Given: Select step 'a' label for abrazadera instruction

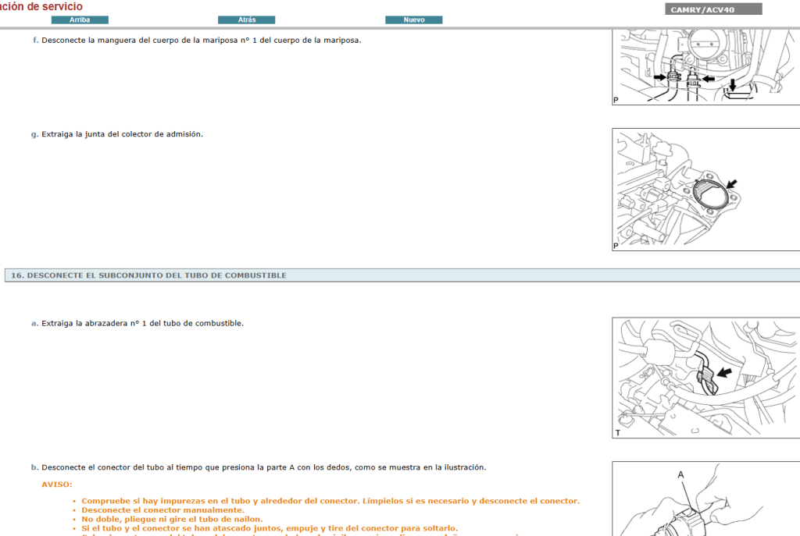Looking at the screenshot, I should click(x=34, y=322).
